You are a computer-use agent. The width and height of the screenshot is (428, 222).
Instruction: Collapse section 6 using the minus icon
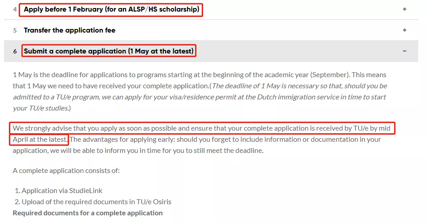(404, 51)
